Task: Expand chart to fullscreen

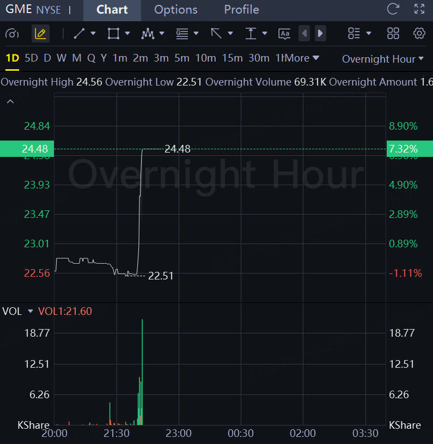Action: [x=419, y=9]
